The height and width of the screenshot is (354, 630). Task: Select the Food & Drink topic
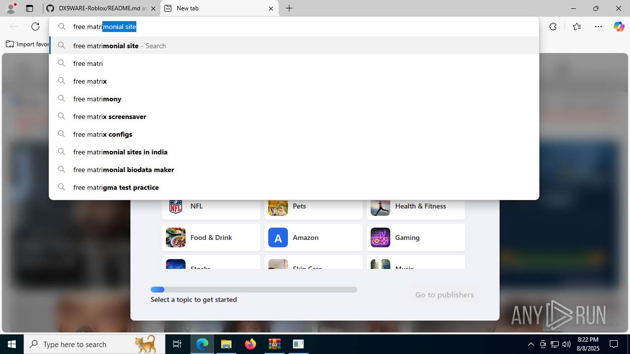(211, 237)
